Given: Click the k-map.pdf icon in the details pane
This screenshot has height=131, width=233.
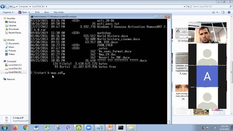Looking at the screenshot, I should (7, 119).
